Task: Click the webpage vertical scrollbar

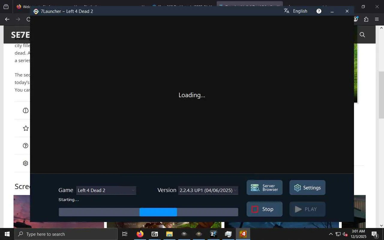Action: click(381, 95)
